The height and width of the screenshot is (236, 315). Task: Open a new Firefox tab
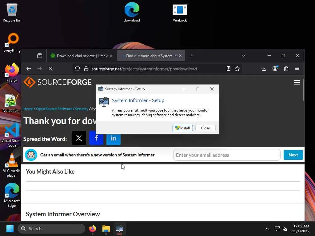pyautogui.click(x=192, y=56)
